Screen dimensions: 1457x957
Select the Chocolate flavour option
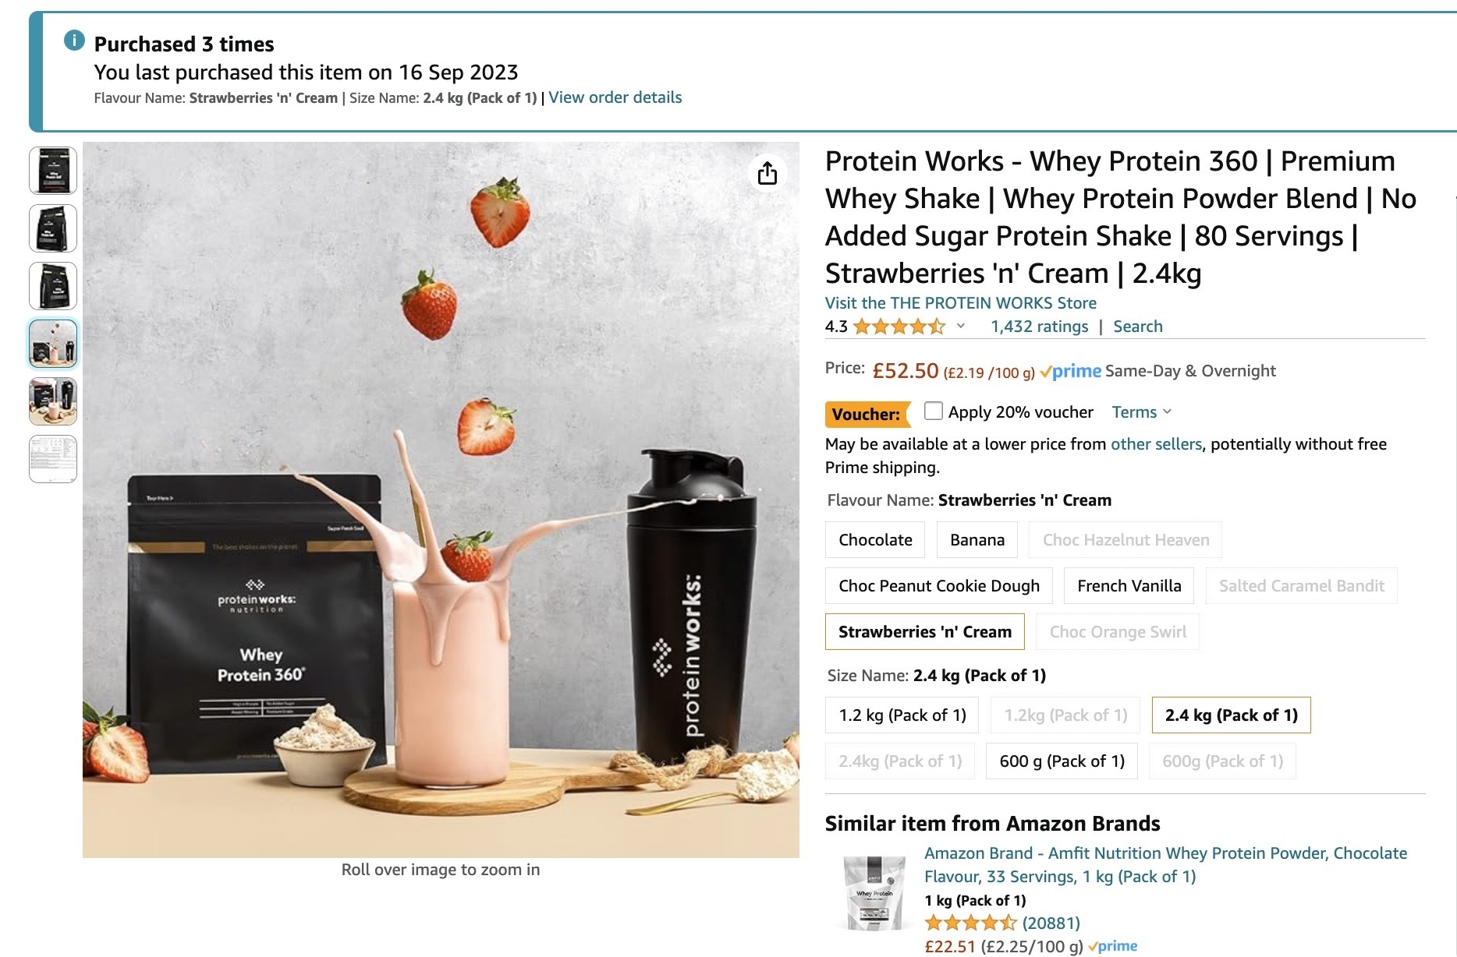pyautogui.click(x=875, y=540)
